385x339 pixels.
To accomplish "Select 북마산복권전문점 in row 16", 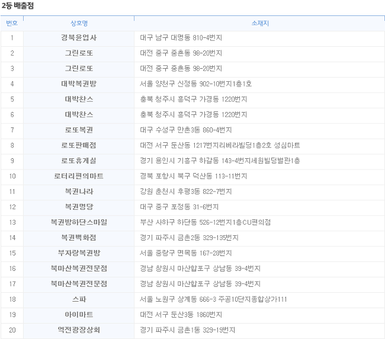I will point(79,268).
